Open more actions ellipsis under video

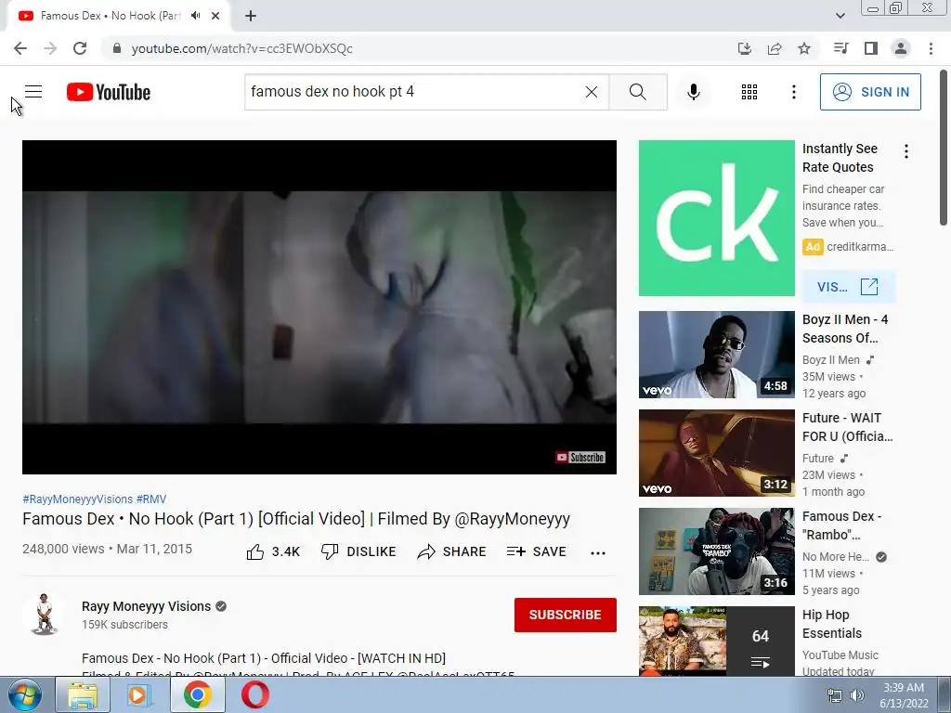pos(598,552)
